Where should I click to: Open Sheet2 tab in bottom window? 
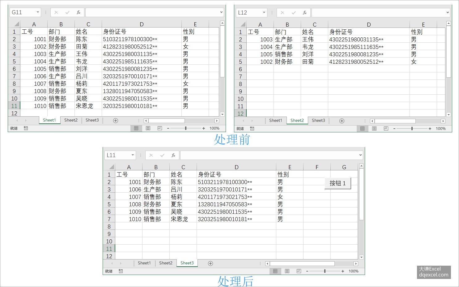pyautogui.click(x=166, y=263)
